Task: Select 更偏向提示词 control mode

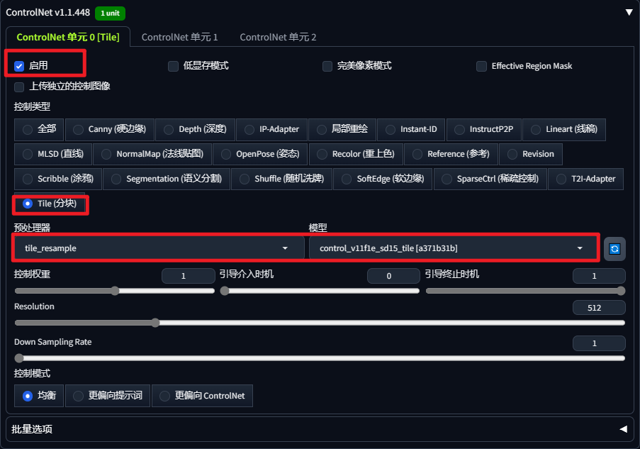Action: (x=108, y=396)
